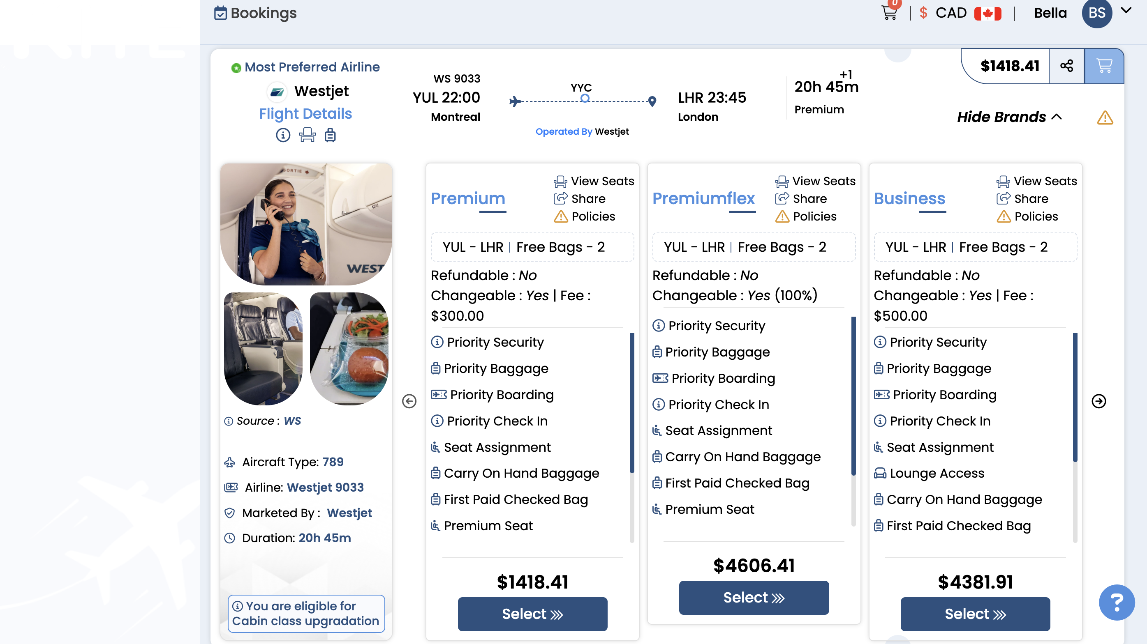This screenshot has width=1147, height=644.
Task: Open the blue help question mark button
Action: 1116,602
